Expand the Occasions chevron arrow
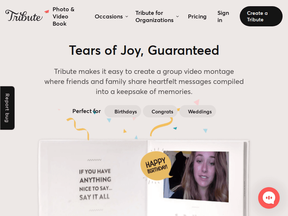288x216 pixels. [x=127, y=16]
